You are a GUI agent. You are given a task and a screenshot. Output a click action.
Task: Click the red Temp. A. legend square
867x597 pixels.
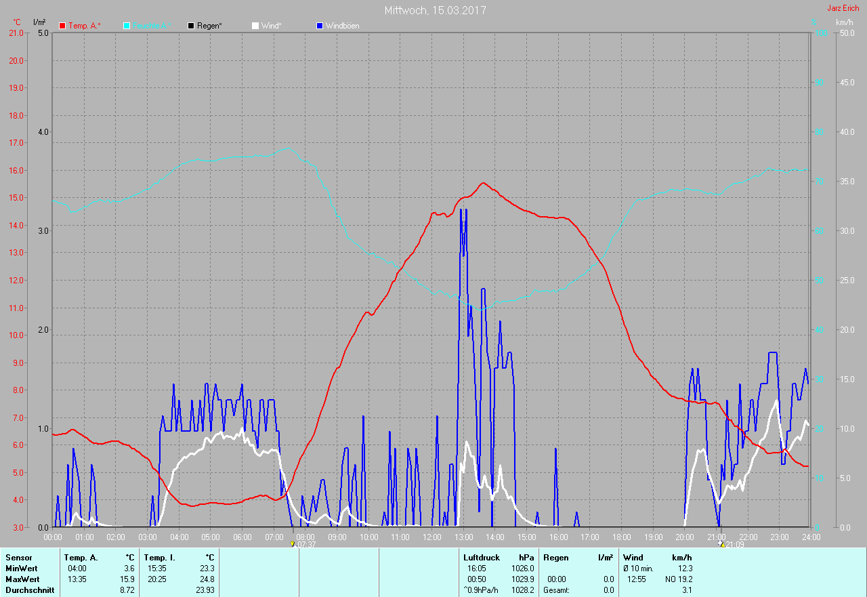pyautogui.click(x=63, y=26)
